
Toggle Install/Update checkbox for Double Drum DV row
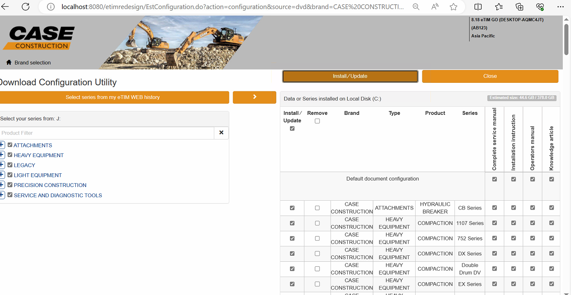tap(292, 269)
